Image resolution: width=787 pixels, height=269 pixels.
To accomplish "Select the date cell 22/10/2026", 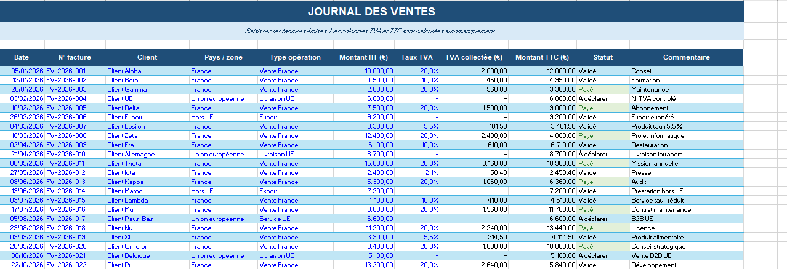I will tap(22, 265).
